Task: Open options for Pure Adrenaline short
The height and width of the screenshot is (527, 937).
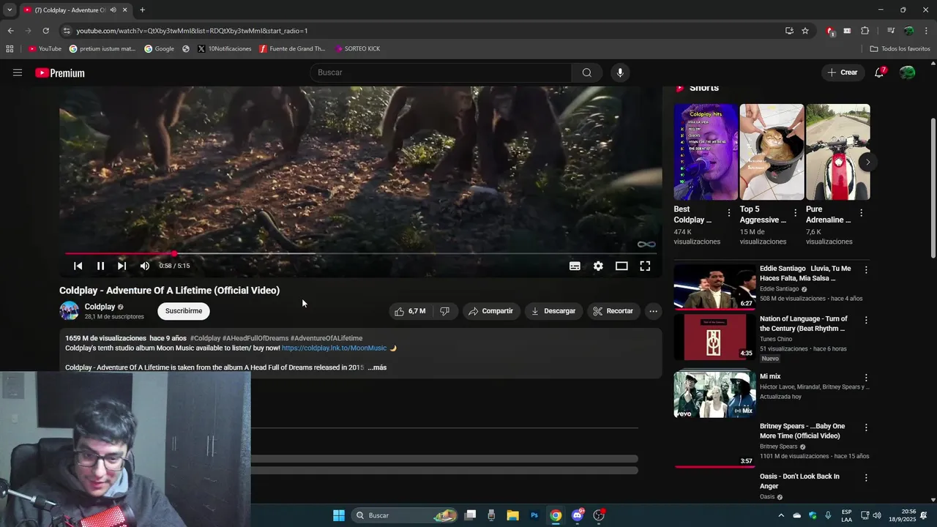Action: pyautogui.click(x=861, y=213)
